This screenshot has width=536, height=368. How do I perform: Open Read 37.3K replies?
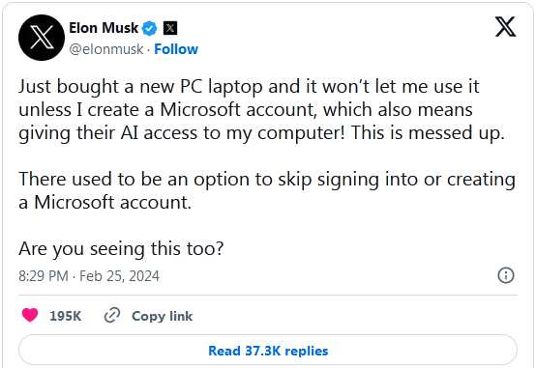[x=268, y=351]
